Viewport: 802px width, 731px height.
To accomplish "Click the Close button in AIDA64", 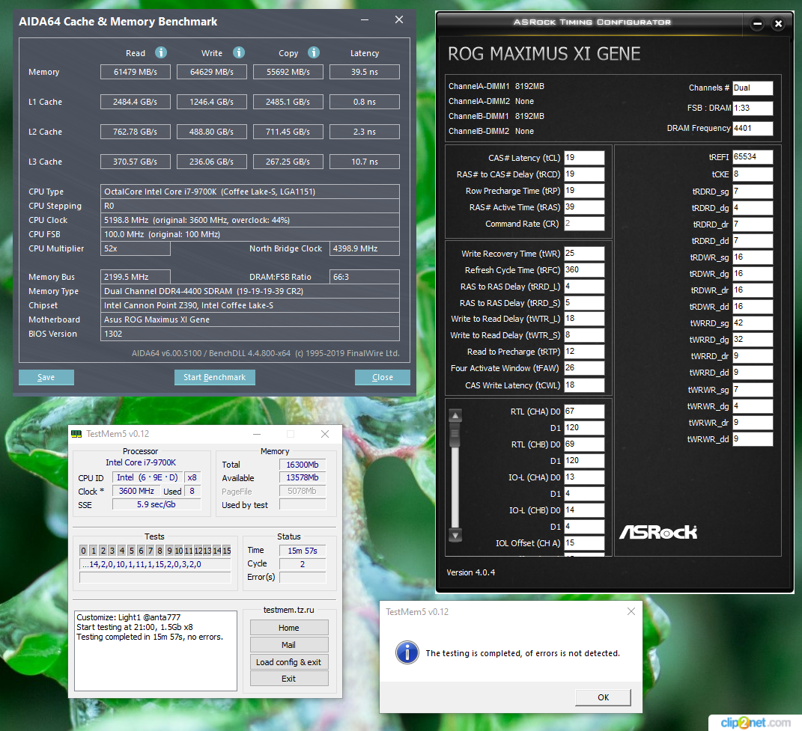I will (383, 377).
